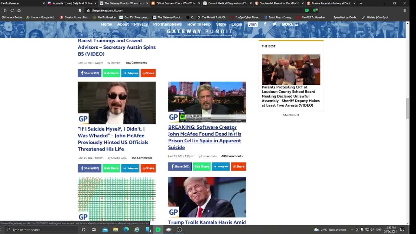The height and width of the screenshot is (234, 416).
Task: Click Gab Share under McAfee Found Dead article
Action: (201, 166)
